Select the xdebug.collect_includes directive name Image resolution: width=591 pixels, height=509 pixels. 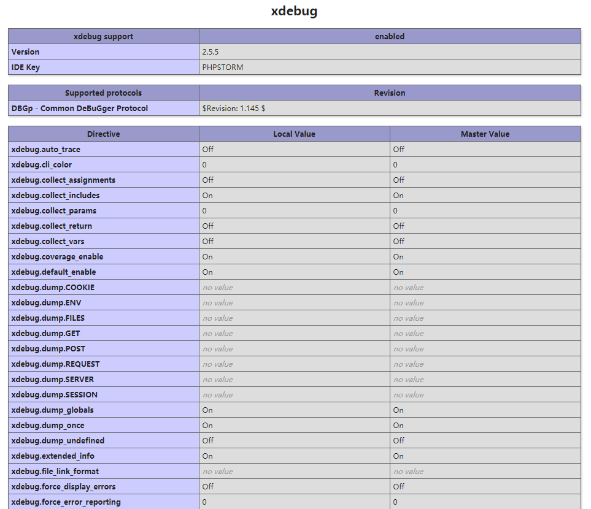click(55, 196)
